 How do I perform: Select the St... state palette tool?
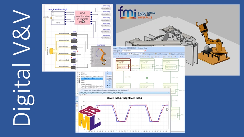[109, 81]
